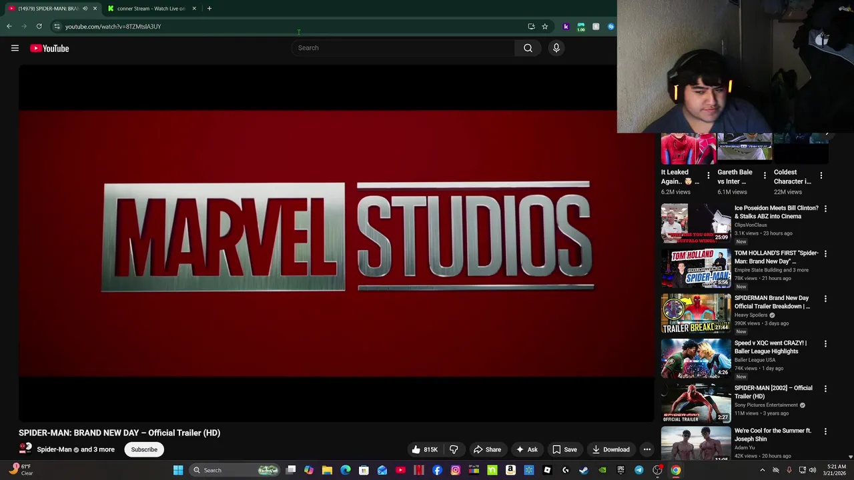Click the YouTube search magnifier button
Viewport: 854px width, 480px height.
(x=528, y=48)
